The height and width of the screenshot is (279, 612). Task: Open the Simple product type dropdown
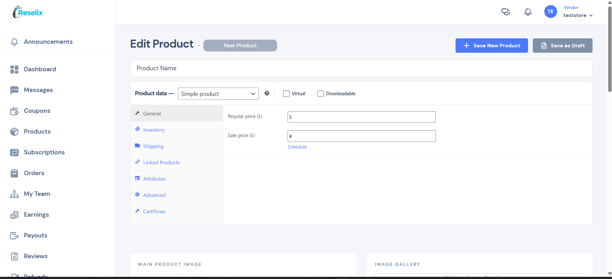point(218,94)
